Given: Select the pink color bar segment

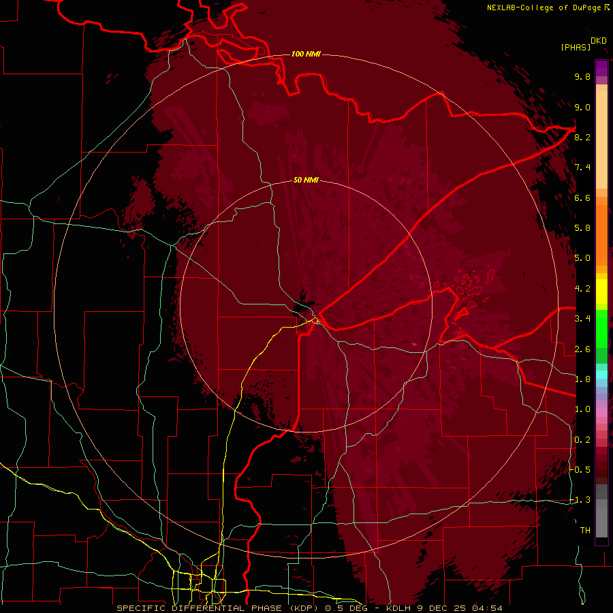Looking at the screenshot, I should click(x=601, y=412).
